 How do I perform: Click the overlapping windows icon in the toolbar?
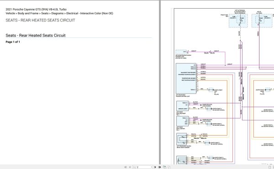(x=164, y=167)
